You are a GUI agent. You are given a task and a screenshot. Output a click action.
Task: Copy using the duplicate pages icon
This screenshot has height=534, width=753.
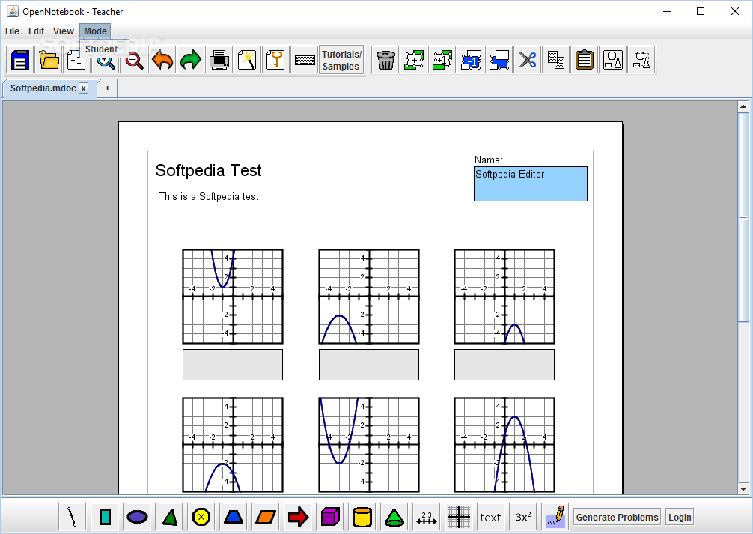pyautogui.click(x=555, y=60)
